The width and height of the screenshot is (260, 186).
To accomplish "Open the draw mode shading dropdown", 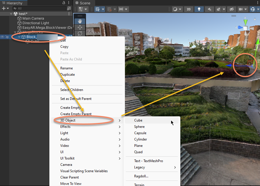I will (177, 9).
